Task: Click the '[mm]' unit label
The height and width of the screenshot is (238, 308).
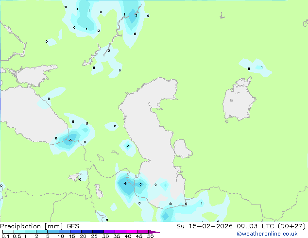Action: point(54,226)
